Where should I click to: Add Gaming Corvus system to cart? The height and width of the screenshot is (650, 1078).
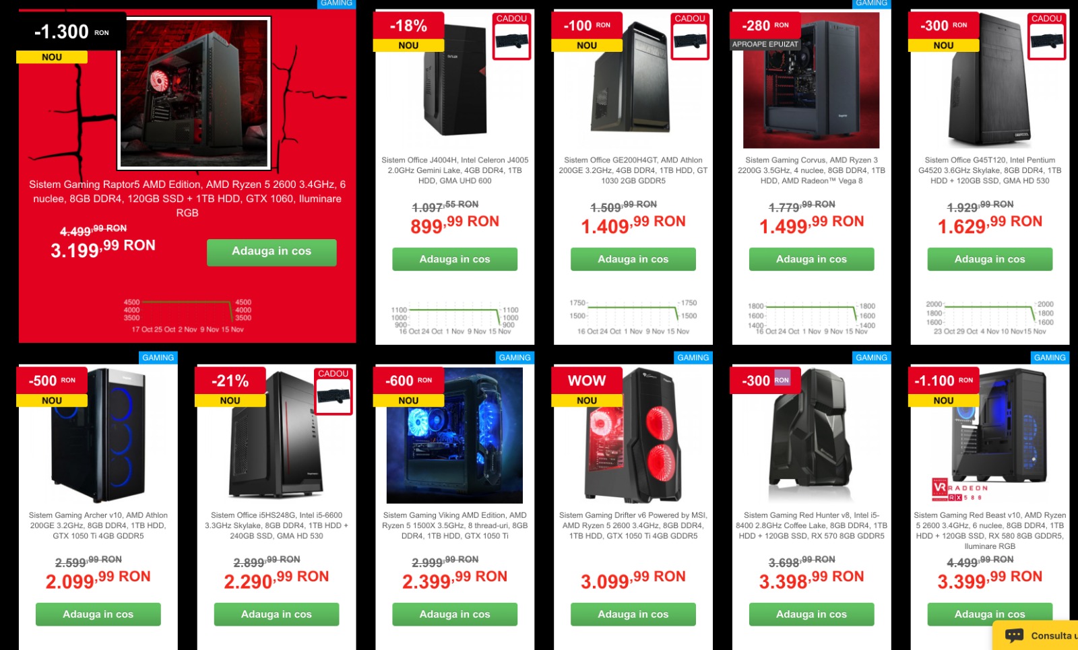[811, 259]
